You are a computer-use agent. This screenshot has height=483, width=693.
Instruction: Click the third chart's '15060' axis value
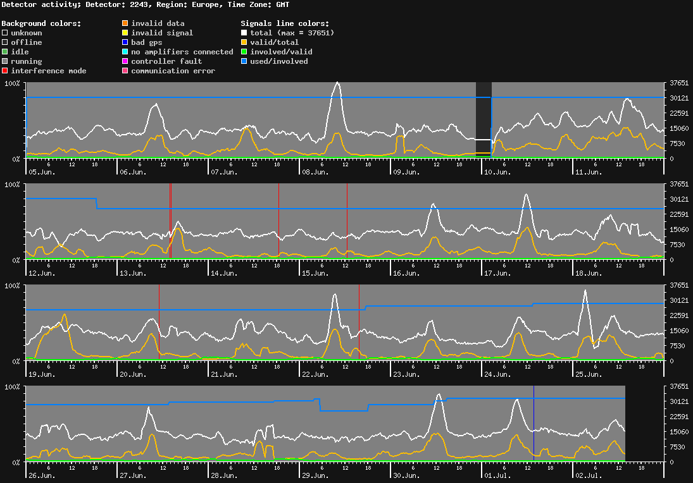coord(679,330)
